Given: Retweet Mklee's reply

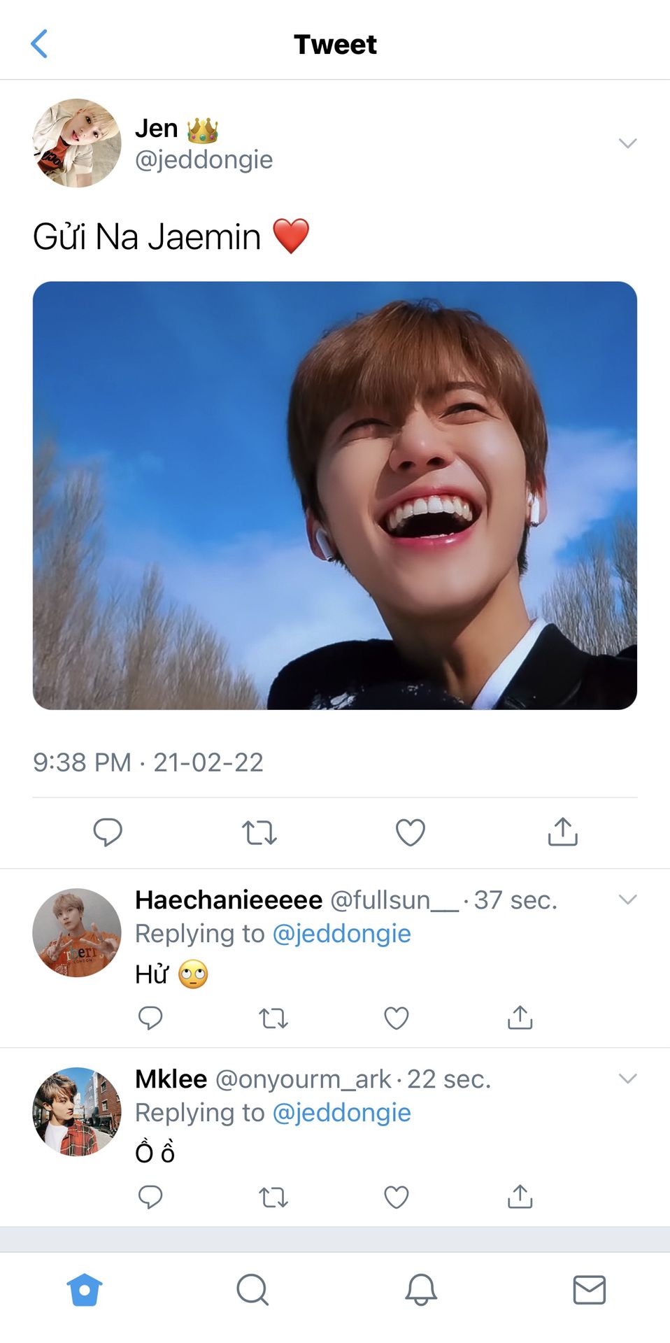Looking at the screenshot, I should (x=273, y=1197).
